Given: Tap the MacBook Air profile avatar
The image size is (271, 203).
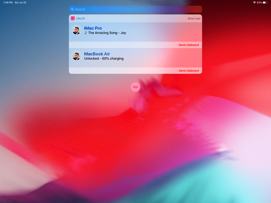Looking at the screenshot, I should pyautogui.click(x=76, y=56).
